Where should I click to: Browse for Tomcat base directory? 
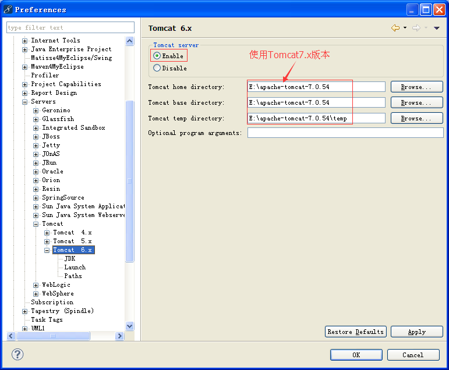[416, 102]
